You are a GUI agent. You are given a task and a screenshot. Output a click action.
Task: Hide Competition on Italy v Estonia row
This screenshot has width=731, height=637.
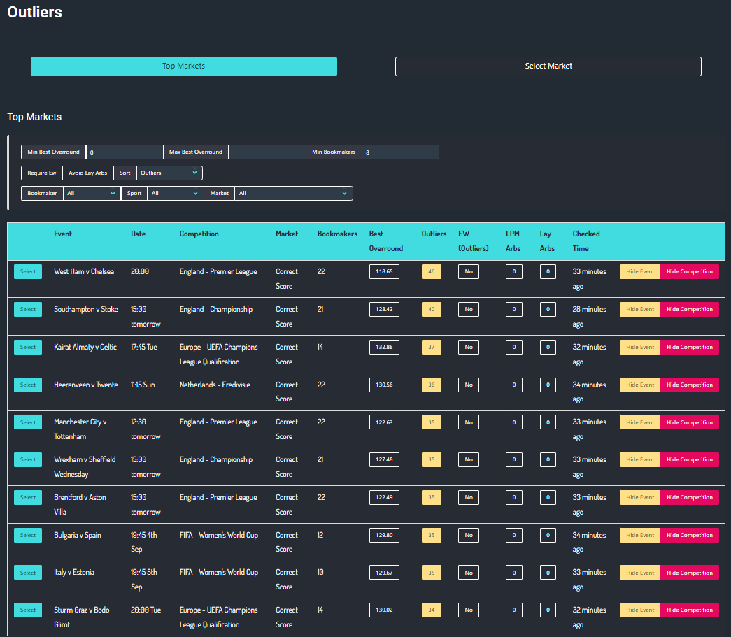coord(690,573)
